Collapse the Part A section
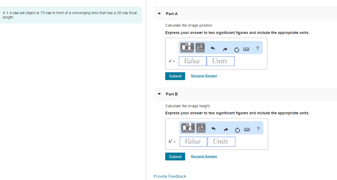Image resolution: width=337 pixels, height=180 pixels. (x=159, y=14)
